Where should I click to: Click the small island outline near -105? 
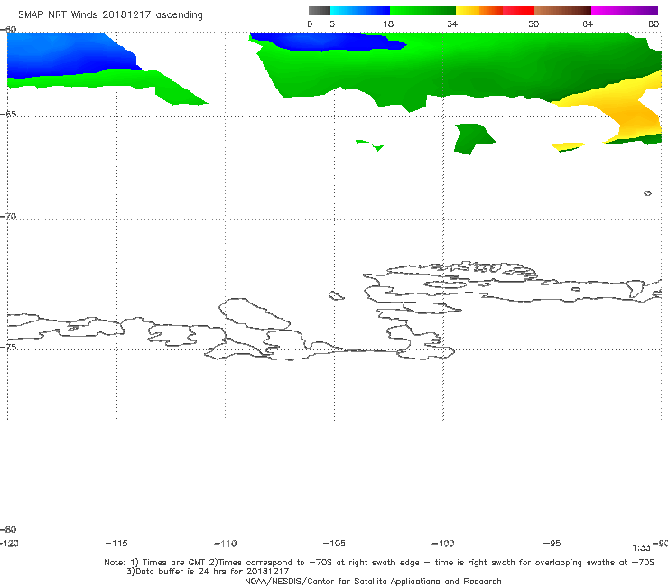(x=336, y=295)
